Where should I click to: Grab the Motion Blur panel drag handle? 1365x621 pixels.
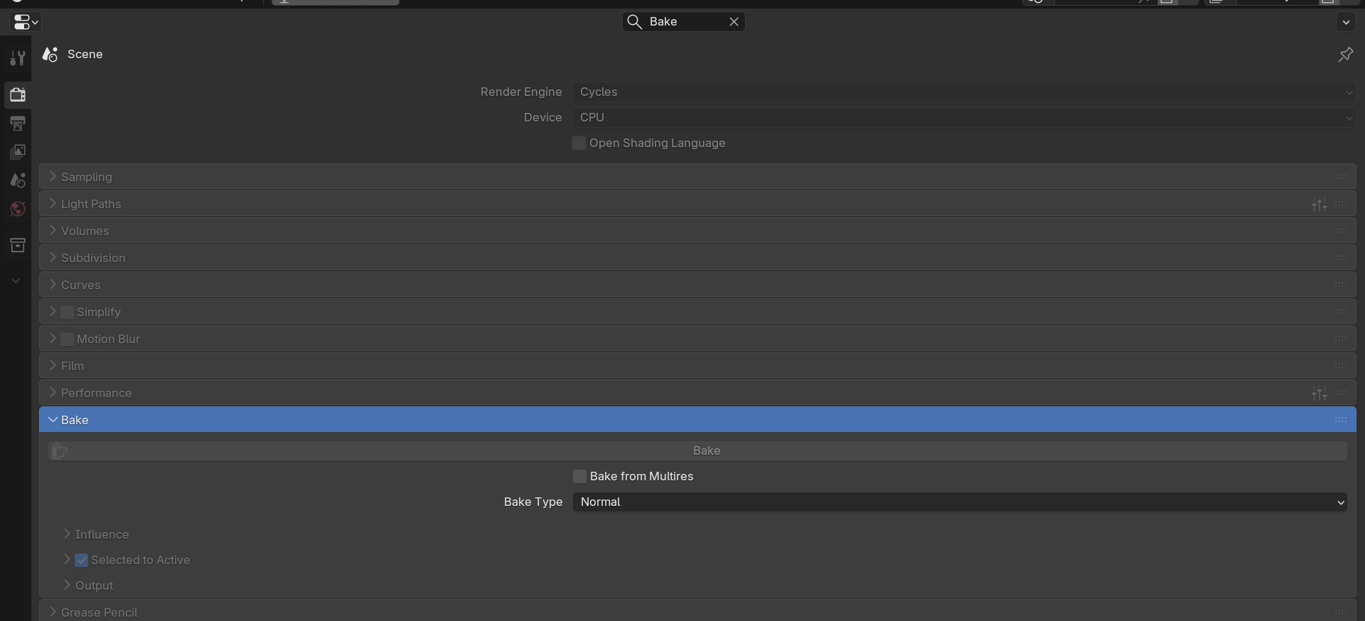click(x=1341, y=339)
